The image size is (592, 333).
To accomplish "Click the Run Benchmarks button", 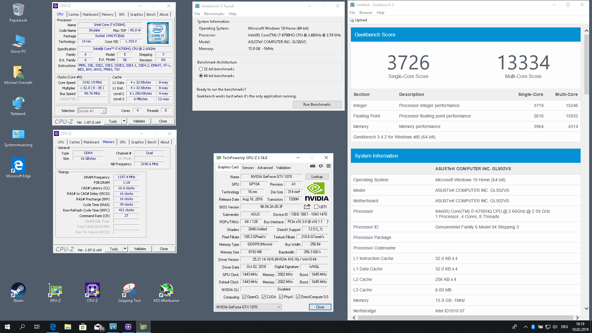I will point(317,105).
